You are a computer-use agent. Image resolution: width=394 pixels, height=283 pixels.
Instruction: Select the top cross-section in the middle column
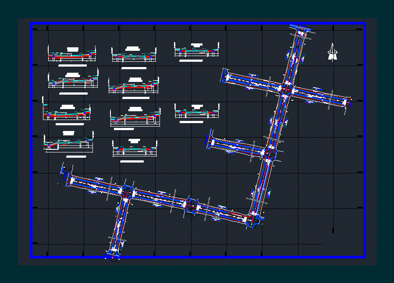pyautogui.click(x=134, y=55)
